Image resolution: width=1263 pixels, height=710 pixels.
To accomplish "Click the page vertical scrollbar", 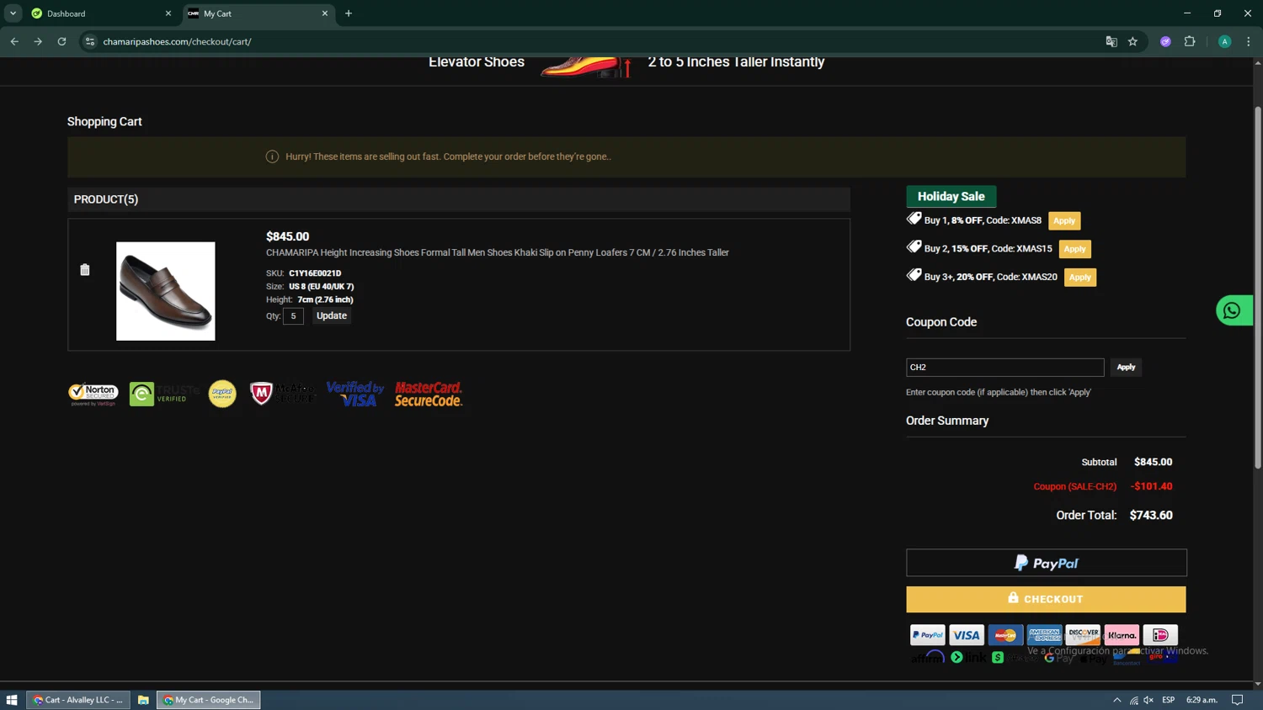I will (1258, 286).
